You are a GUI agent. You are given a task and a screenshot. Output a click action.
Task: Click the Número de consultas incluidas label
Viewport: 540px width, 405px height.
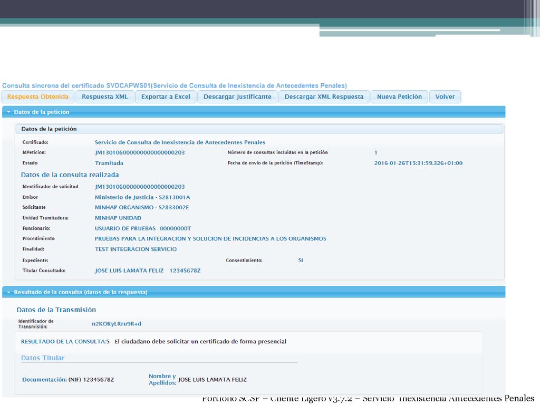click(x=277, y=152)
